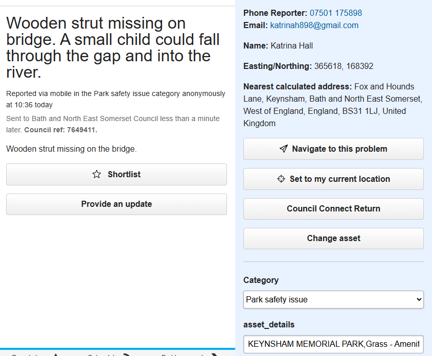Click the star icon beside Shortlist
The height and width of the screenshot is (356, 432).
tap(97, 174)
